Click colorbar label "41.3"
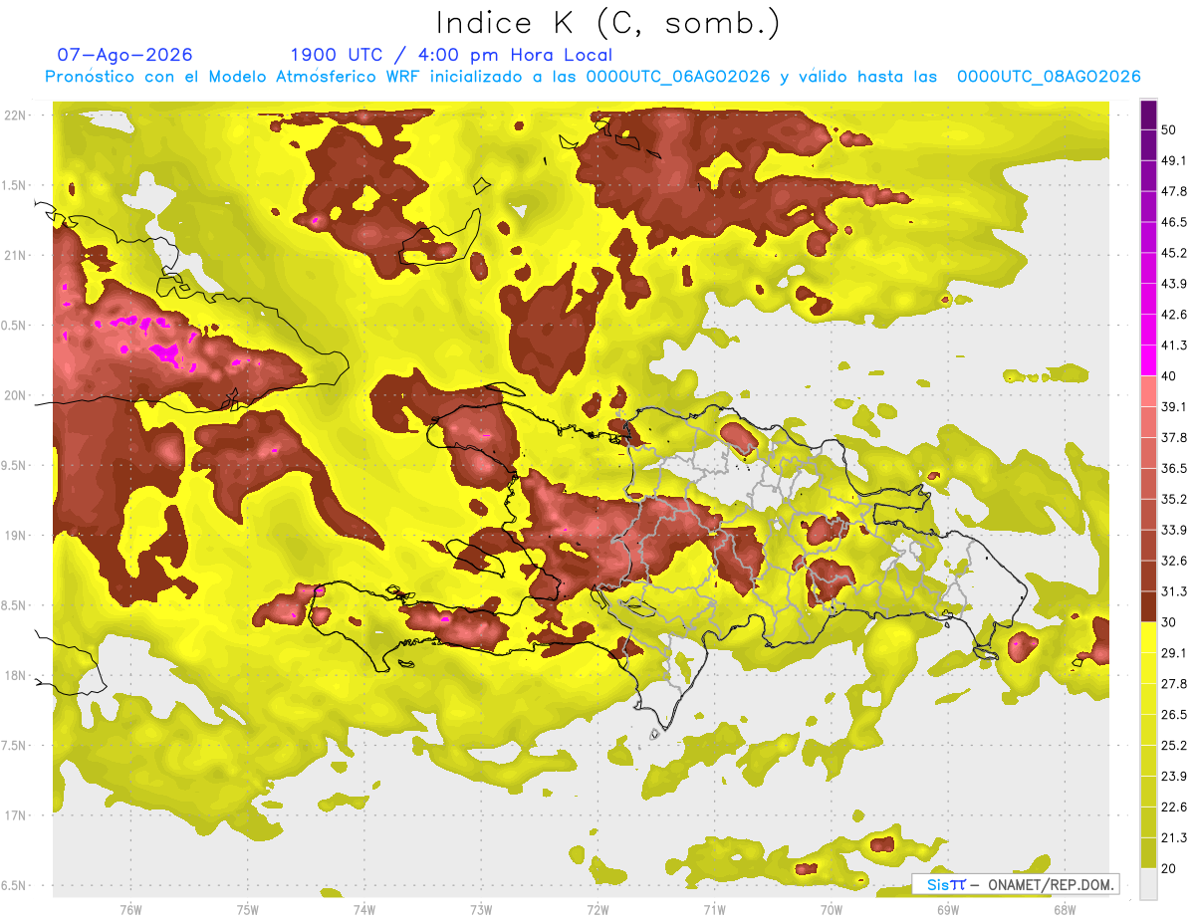Screen dimensions: 1195x923 click(x=1174, y=346)
